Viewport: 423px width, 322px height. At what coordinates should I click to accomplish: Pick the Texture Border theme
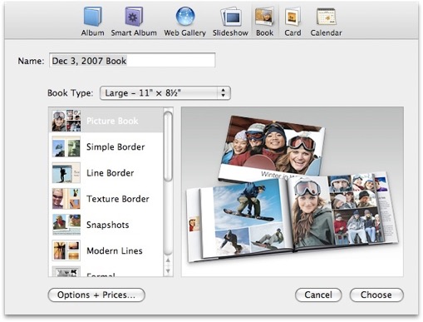coord(106,199)
